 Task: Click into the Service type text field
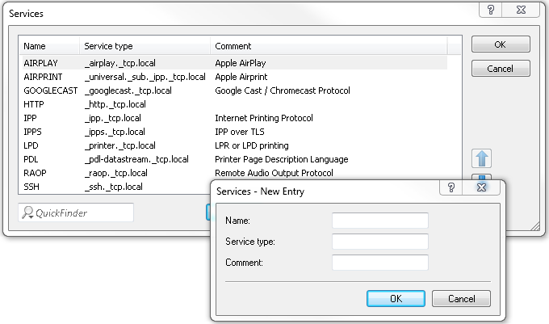point(379,242)
